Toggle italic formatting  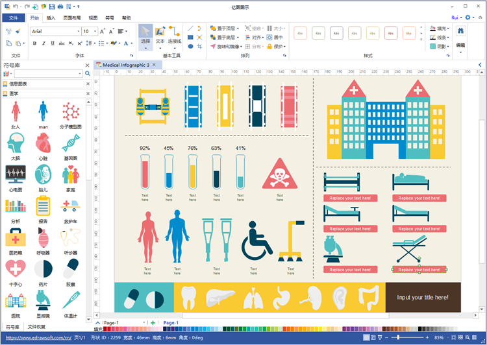coord(44,43)
